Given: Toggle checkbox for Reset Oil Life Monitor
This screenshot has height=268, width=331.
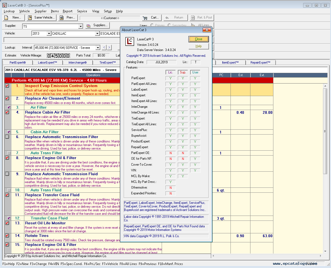Looking at the screenshot, I should tap(7, 223).
